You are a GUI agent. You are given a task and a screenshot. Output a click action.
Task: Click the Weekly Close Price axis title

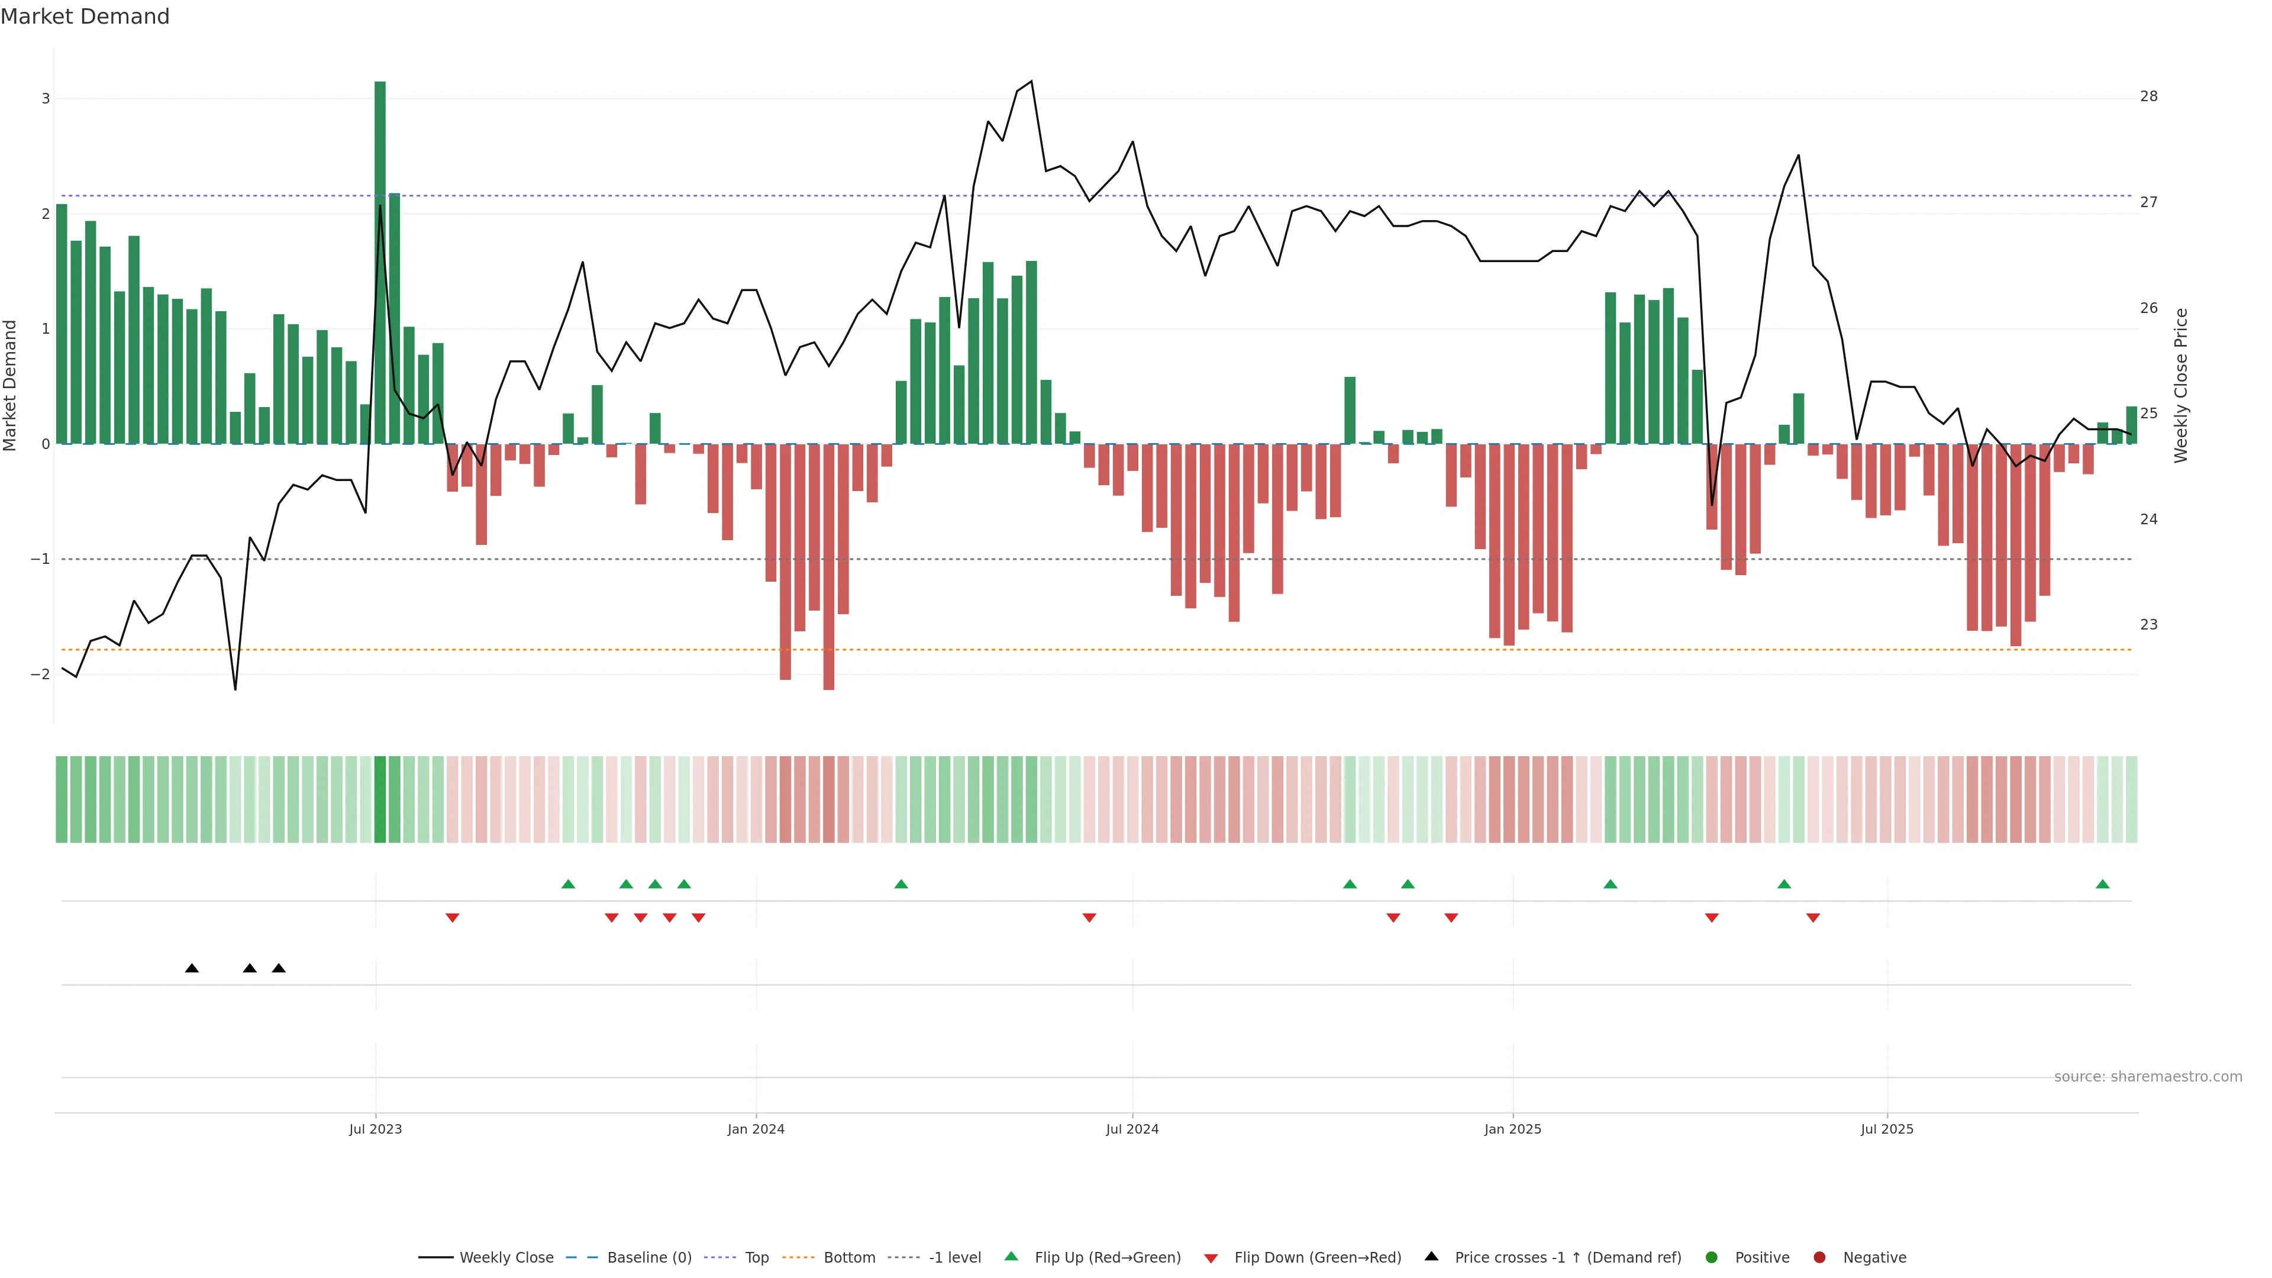(2181, 385)
